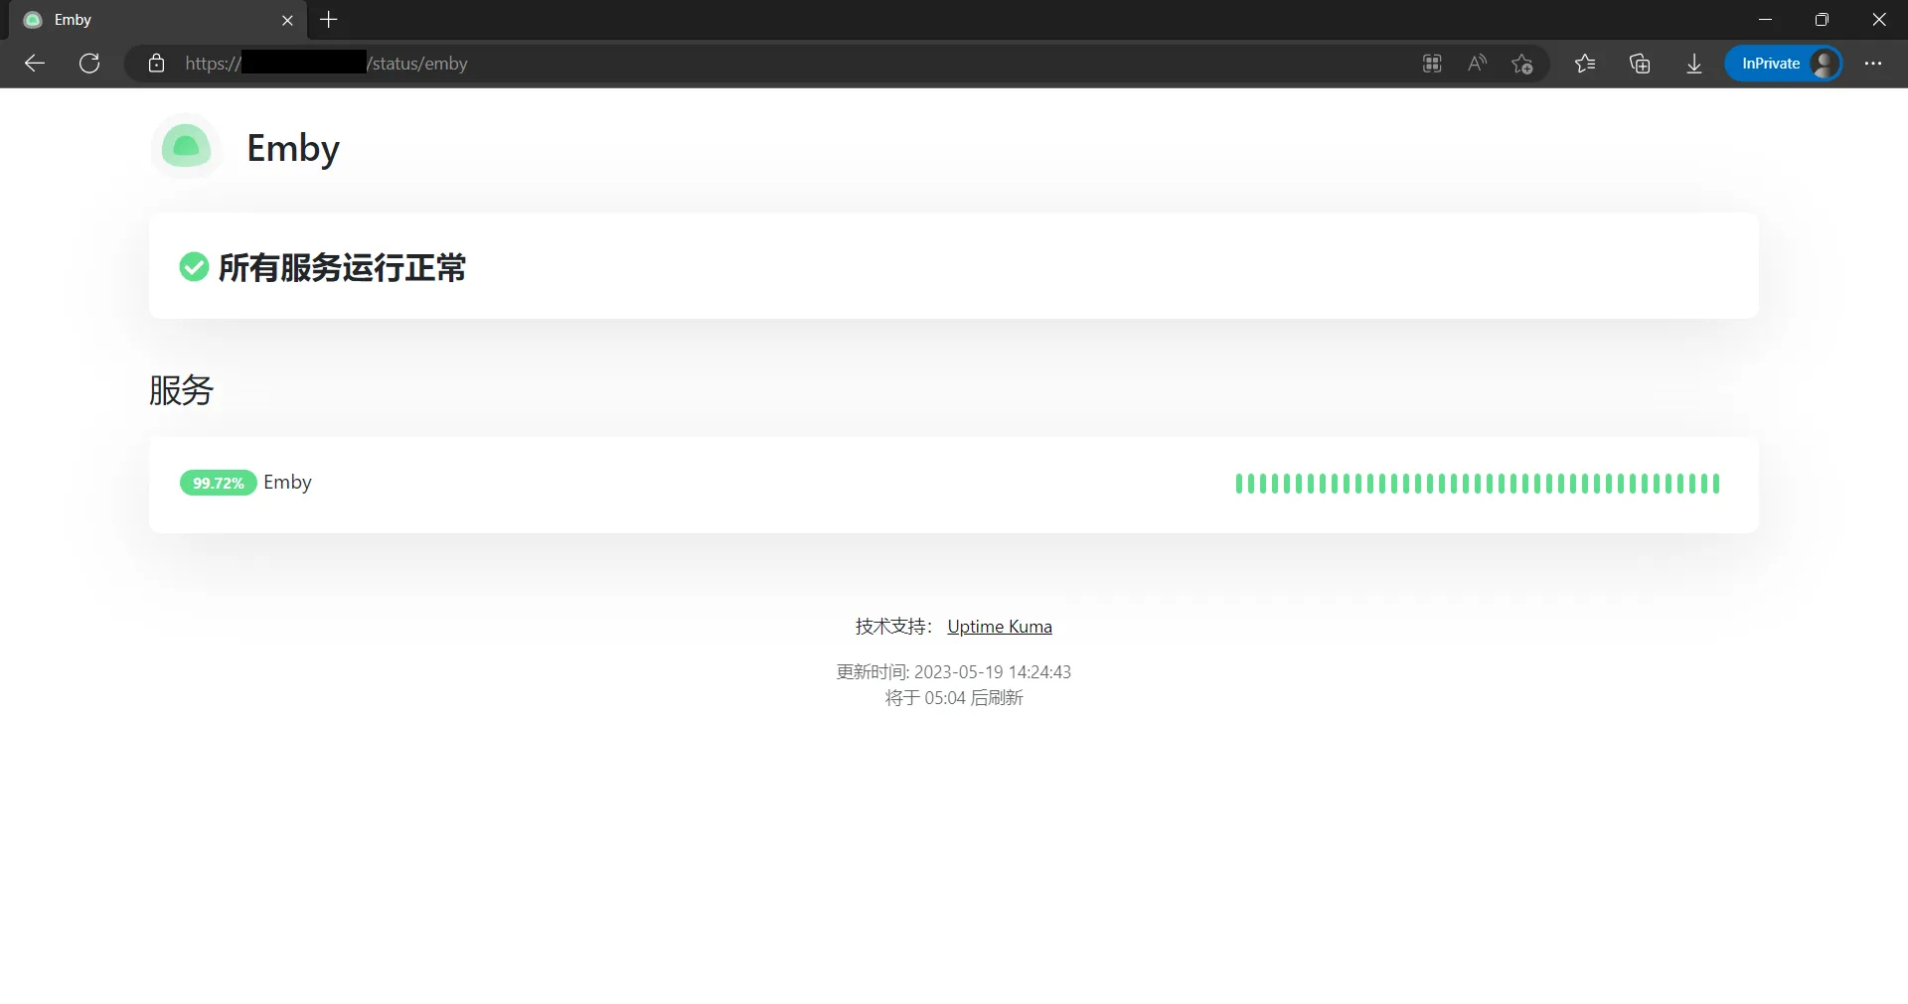
Task: Click the address bar URL
Action: pos(326,64)
